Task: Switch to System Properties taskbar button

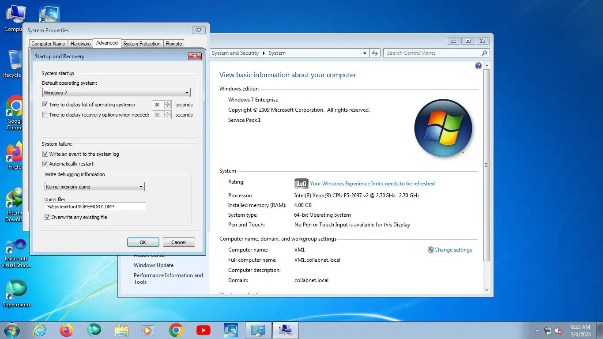Action: [285, 330]
